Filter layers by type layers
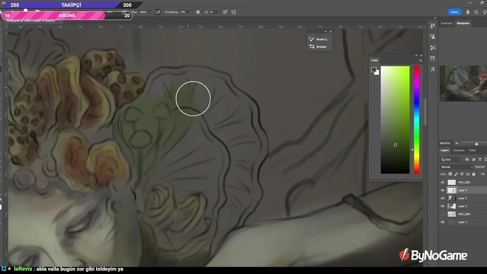The height and width of the screenshot is (274, 487). tap(480, 159)
